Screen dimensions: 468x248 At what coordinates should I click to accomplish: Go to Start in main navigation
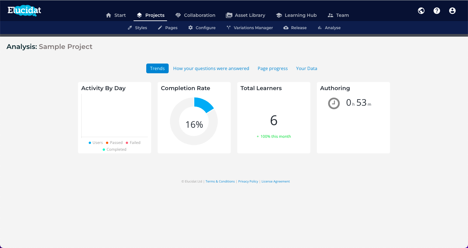coord(116,15)
